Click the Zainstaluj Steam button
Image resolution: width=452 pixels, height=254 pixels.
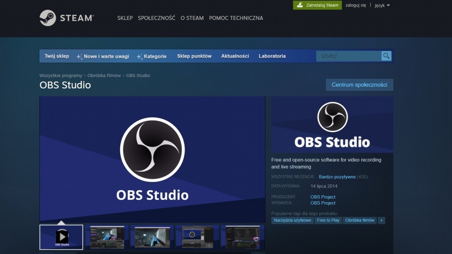pyautogui.click(x=317, y=5)
